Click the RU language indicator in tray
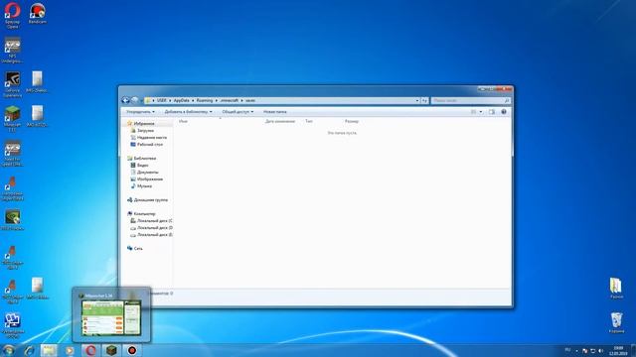636x357 pixels. click(x=567, y=350)
